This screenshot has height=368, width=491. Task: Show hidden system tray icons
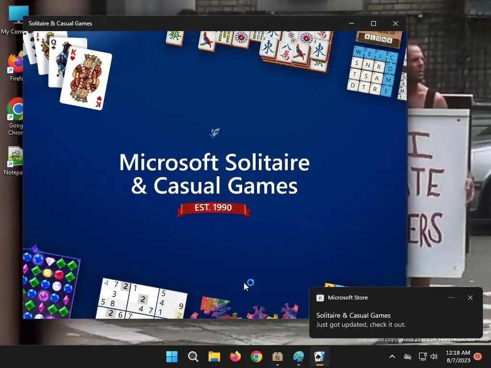[392, 356]
